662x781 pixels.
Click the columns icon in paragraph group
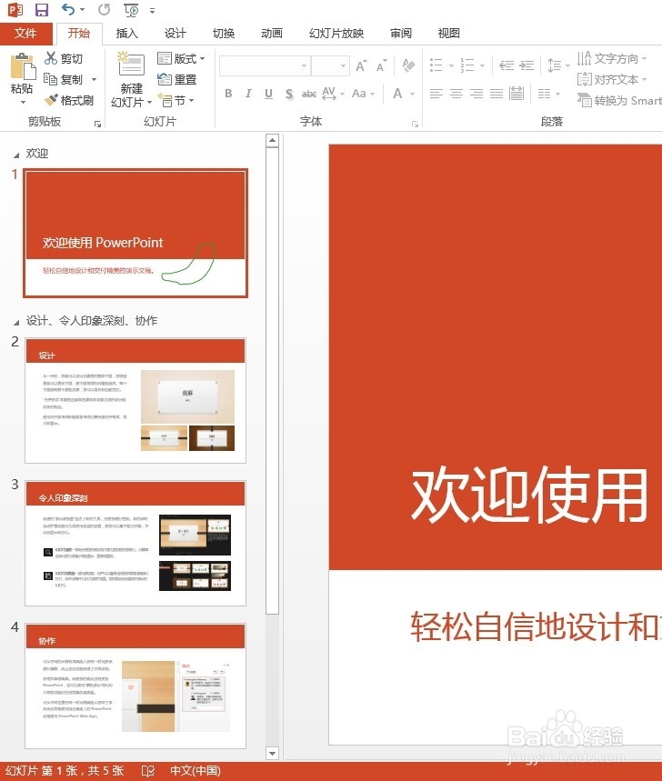point(545,94)
